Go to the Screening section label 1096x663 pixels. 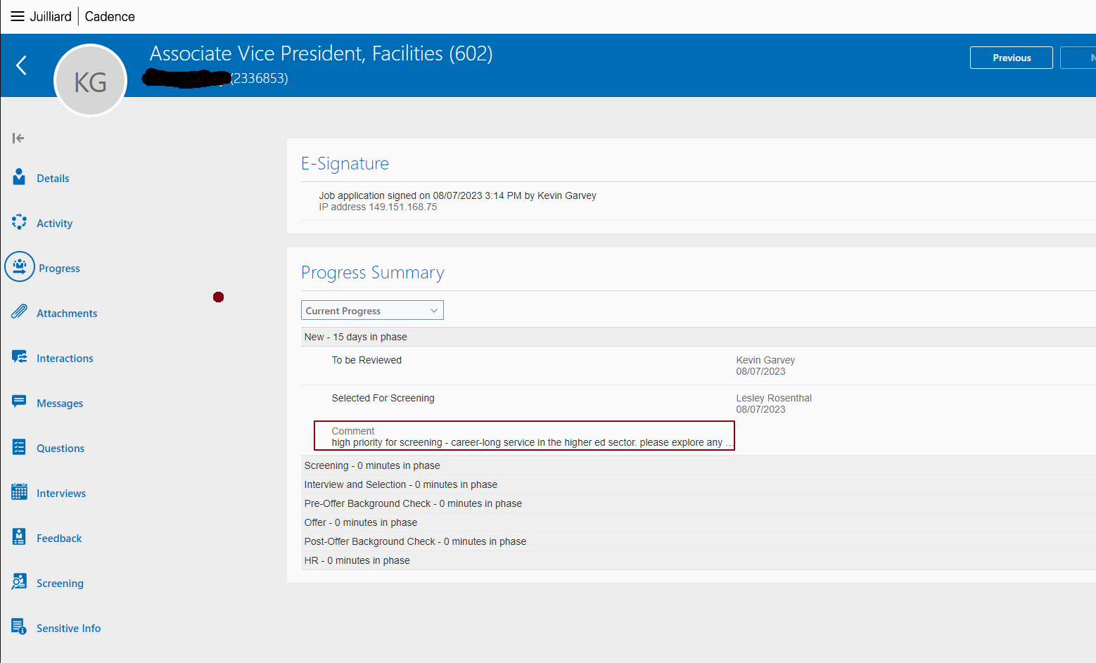click(60, 584)
